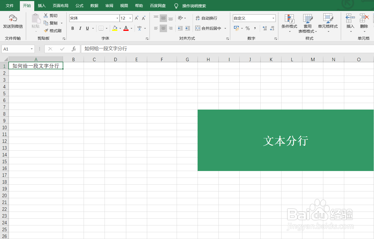Viewport: 374px width, 239px height.
Task: Align text left
Action: 156,28
